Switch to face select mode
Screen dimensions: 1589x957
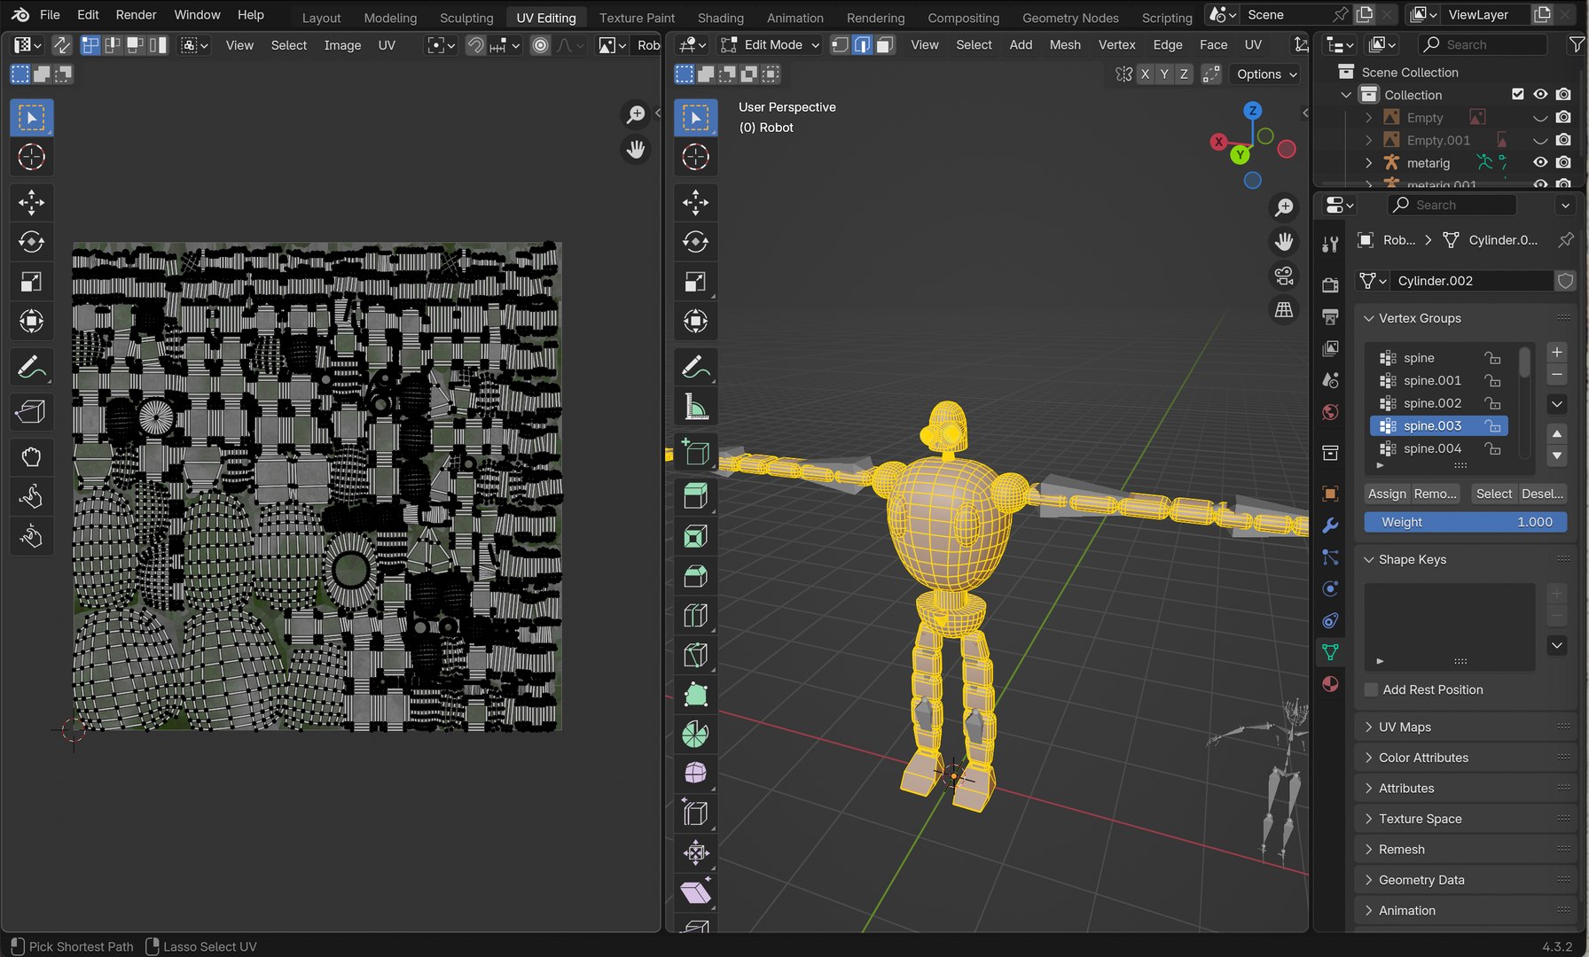click(x=884, y=45)
